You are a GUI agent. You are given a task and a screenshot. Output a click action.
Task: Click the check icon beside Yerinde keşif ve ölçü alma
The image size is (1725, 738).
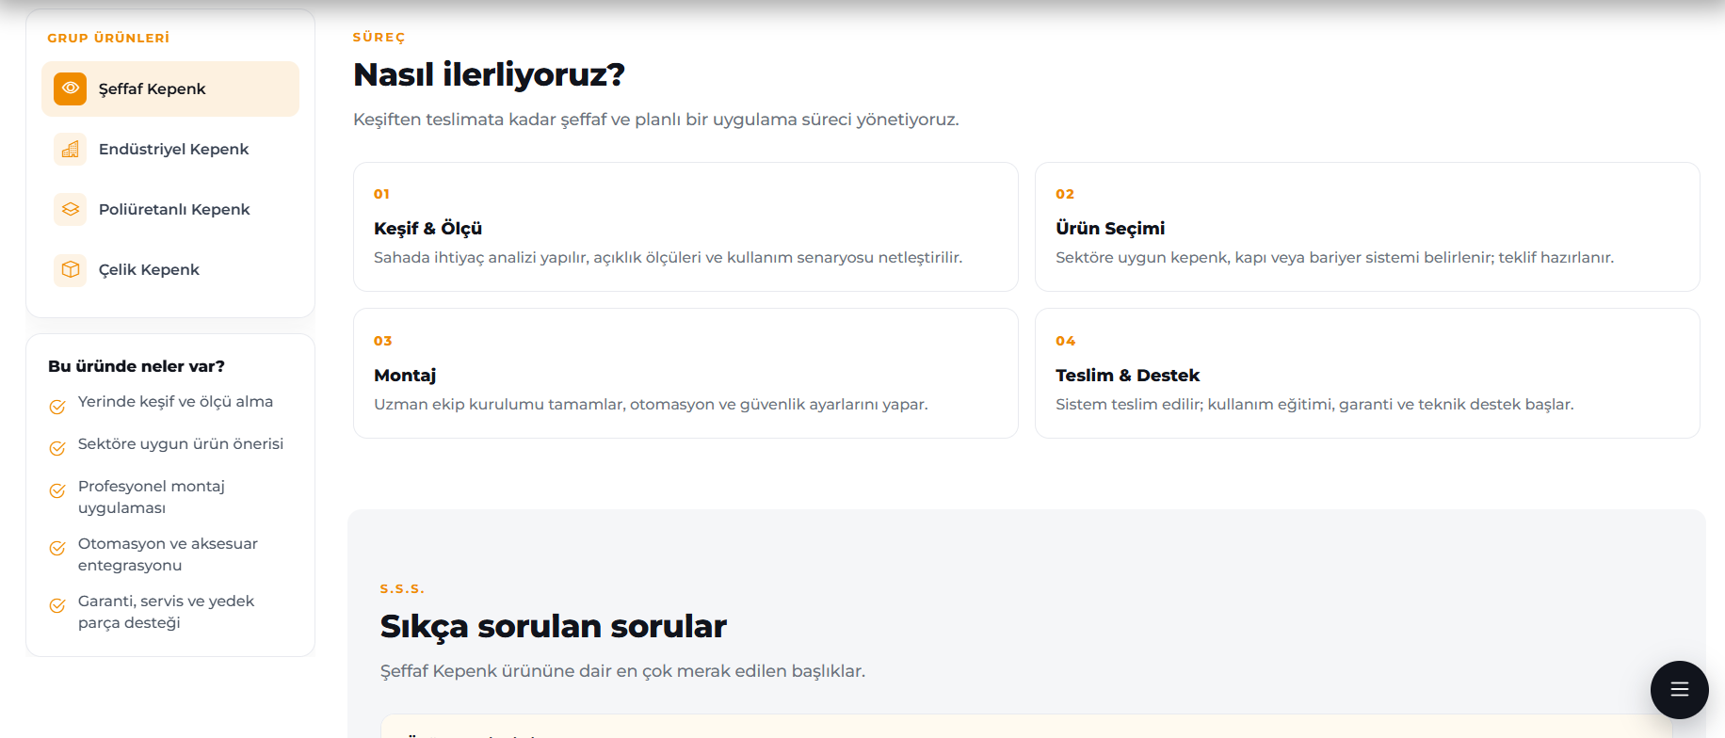point(57,407)
